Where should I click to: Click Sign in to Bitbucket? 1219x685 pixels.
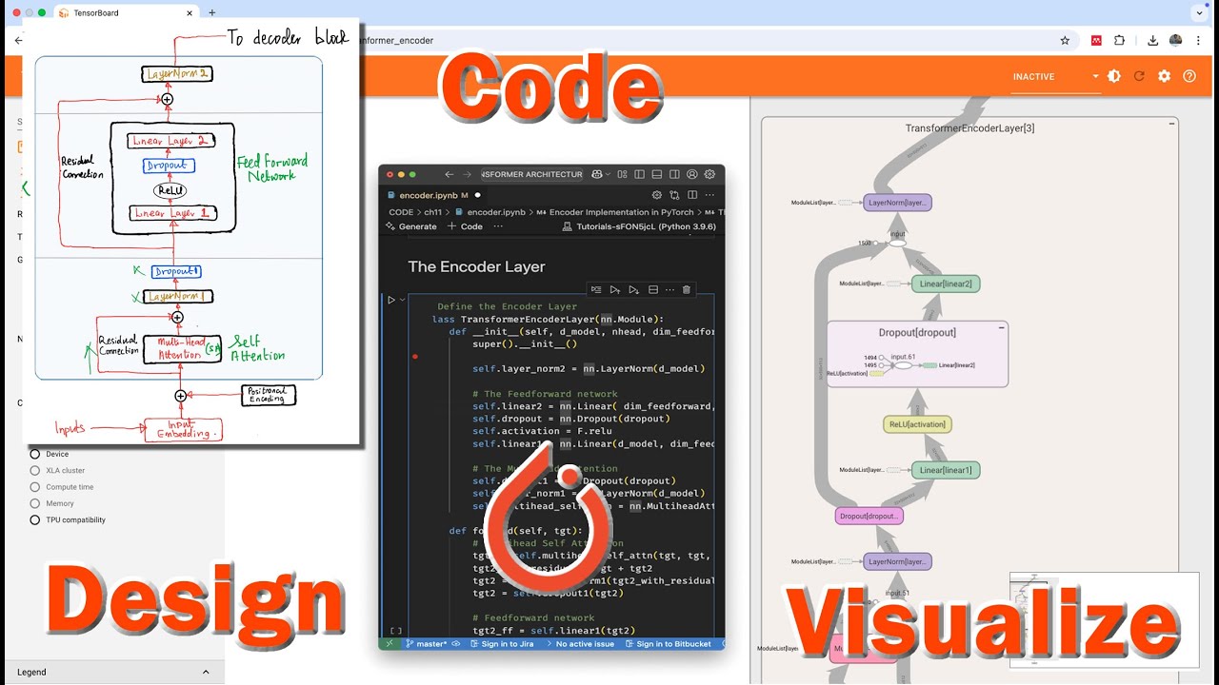669,644
